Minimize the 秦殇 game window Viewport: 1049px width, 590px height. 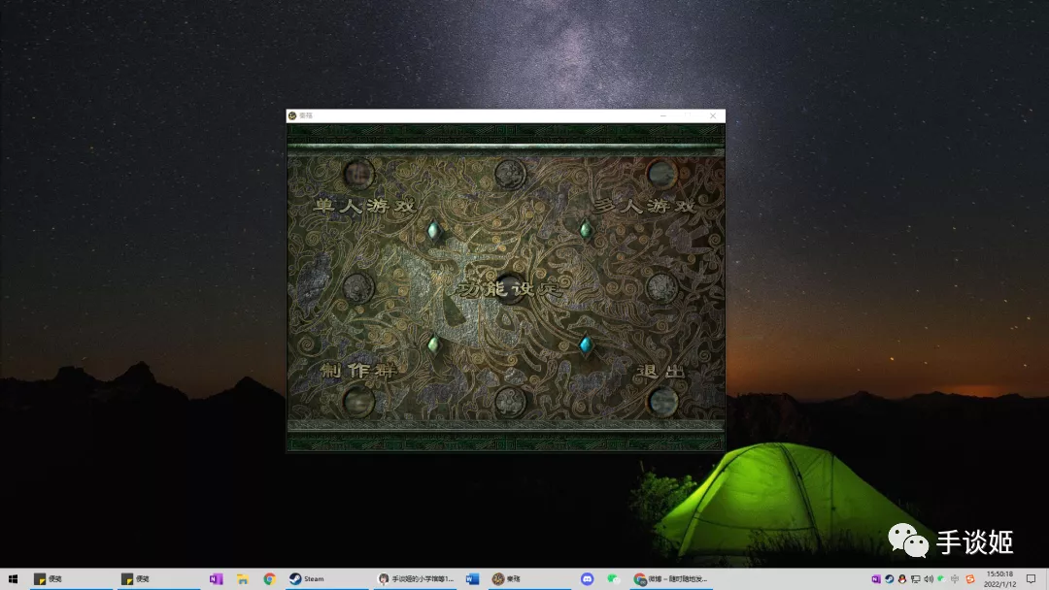(663, 115)
